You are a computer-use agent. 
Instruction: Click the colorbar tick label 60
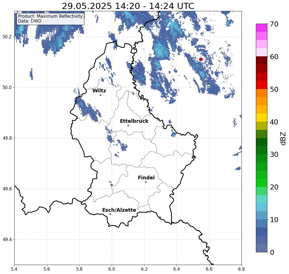(274, 57)
